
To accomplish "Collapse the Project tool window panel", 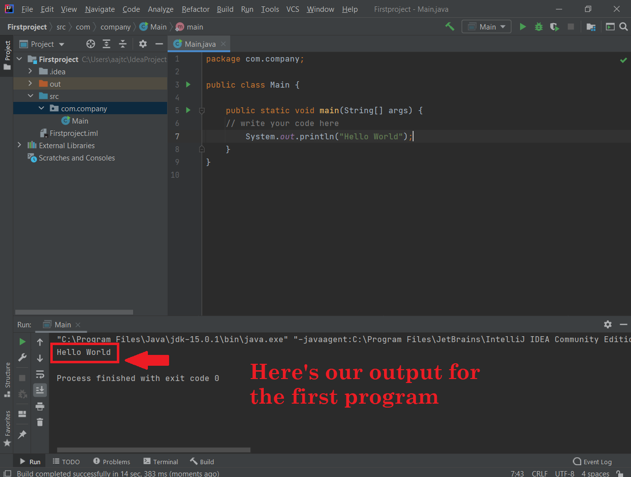I will point(159,44).
